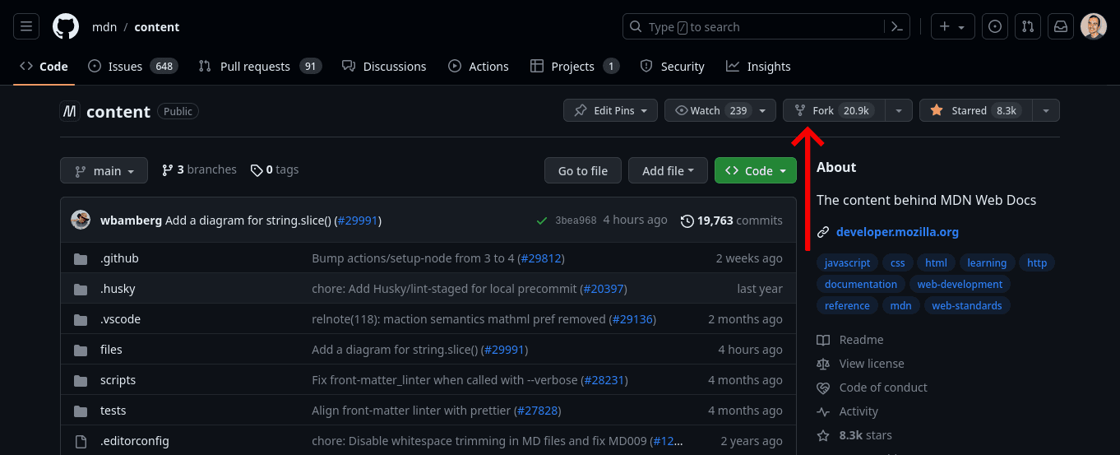Open the files folder
1120x455 pixels.
pyautogui.click(x=111, y=350)
